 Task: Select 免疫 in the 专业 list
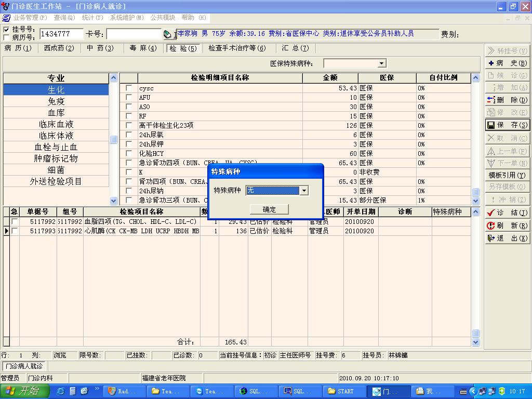(x=56, y=101)
